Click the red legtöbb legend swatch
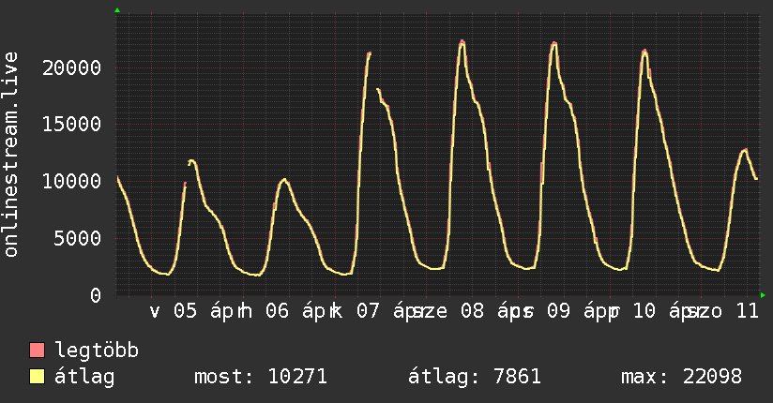Viewport: 773px width, 403px height. point(38,351)
